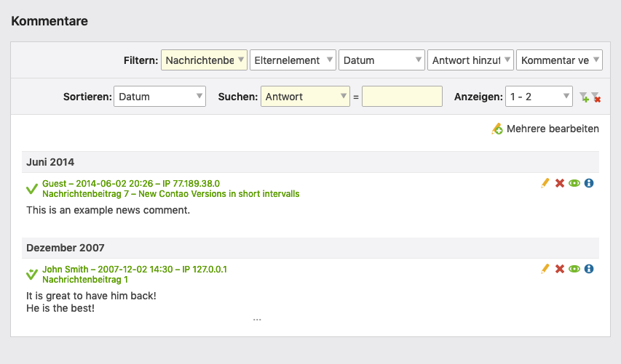621x364 pixels.
Task: Click the John Smith – 2007-12-02 14:30 line
Action: pyautogui.click(x=135, y=269)
